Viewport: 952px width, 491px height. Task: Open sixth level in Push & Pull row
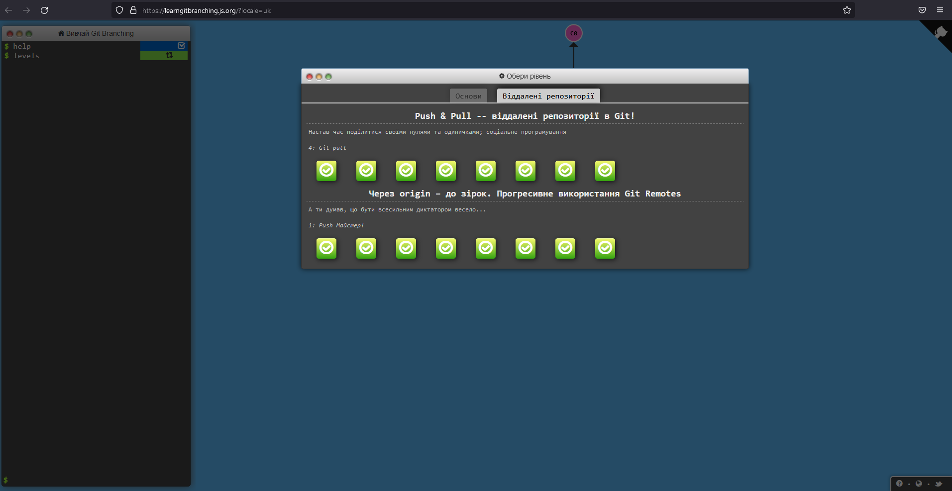[x=526, y=171]
